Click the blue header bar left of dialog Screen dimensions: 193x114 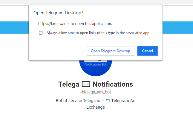(14, 27)
